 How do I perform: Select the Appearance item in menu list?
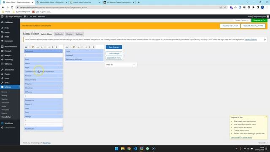(x=43, y=100)
